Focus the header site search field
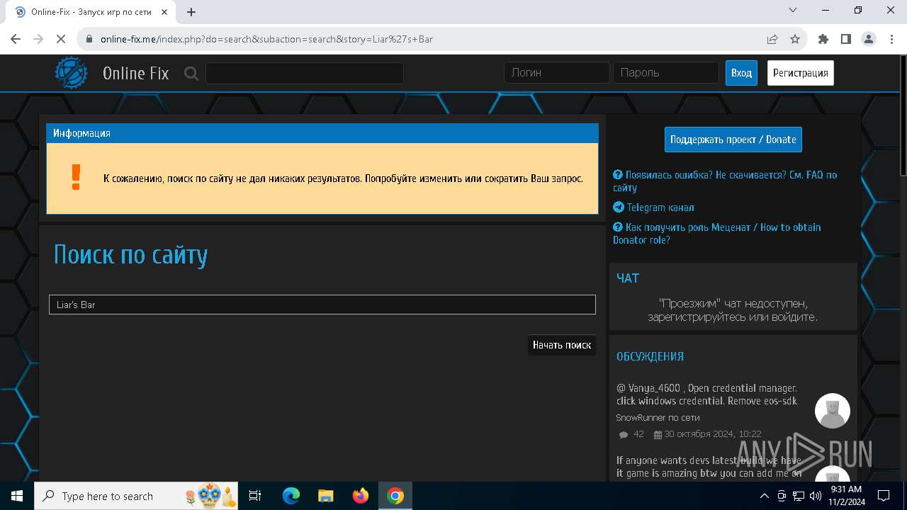This screenshot has height=510, width=907. click(305, 73)
